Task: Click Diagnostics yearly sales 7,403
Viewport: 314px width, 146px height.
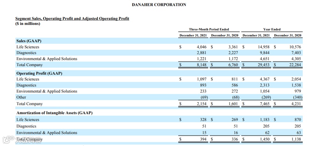Action: (x=296, y=53)
